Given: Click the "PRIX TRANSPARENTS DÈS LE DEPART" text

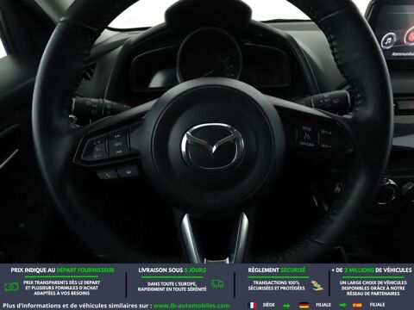Looking at the screenshot, I should pos(61,282).
